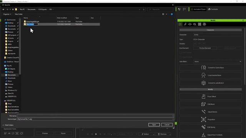The width and height of the screenshot is (246, 138).
Task: Change the view layout icon
Action: click(x=163, y=14)
